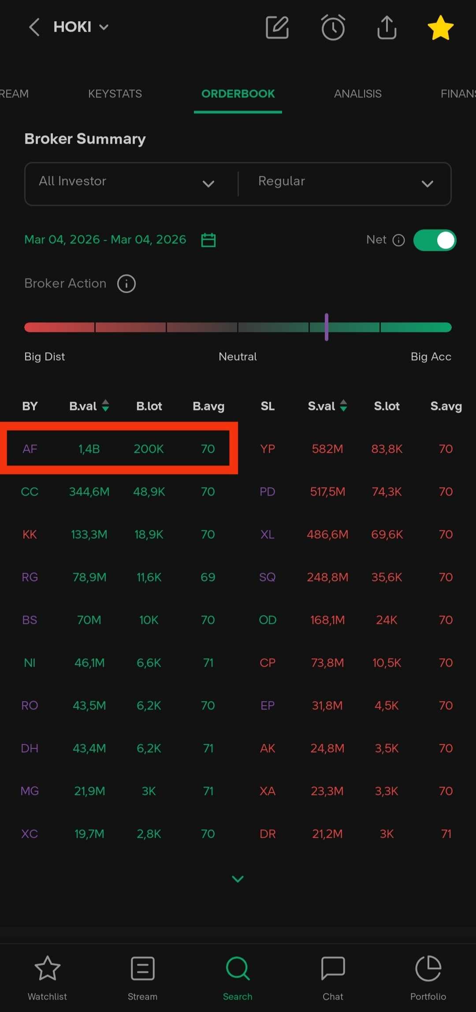Remove HOKI from favorites with star icon
The height and width of the screenshot is (1012, 476).
pyautogui.click(x=440, y=27)
